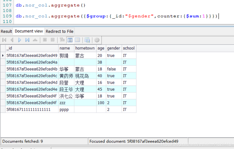Screen dimensions: 234x149
Task: Click the name column header
Action: [x=66, y=48]
